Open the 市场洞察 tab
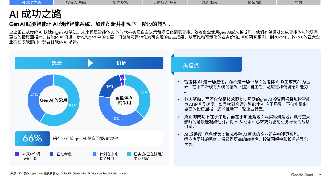330x185 pixels. (x=253, y=2)
